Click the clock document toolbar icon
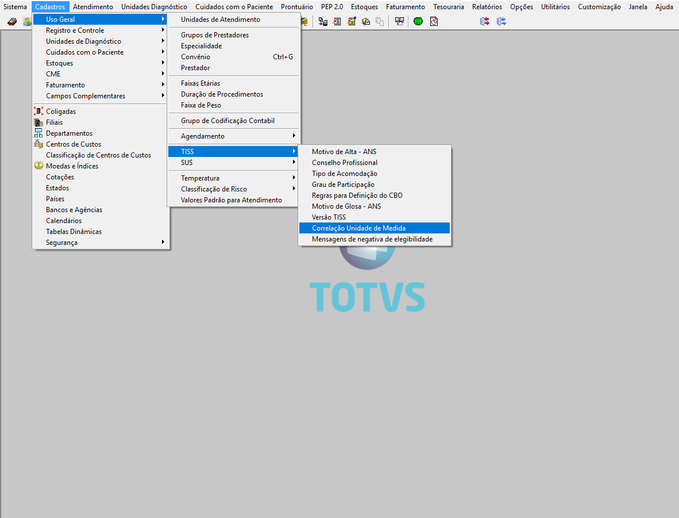679x518 pixels. 434,21
